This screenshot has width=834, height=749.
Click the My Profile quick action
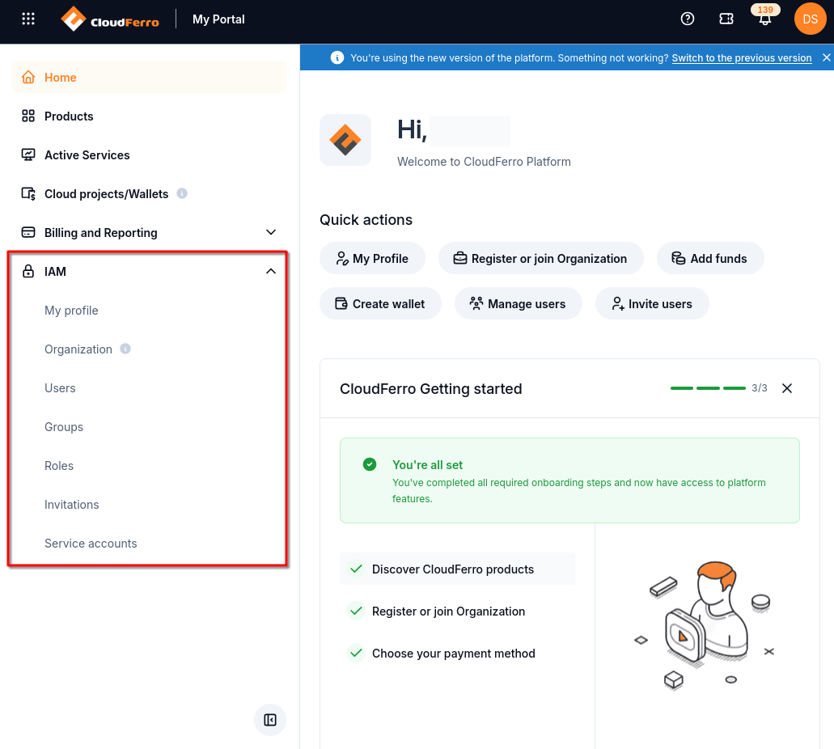[x=372, y=259]
